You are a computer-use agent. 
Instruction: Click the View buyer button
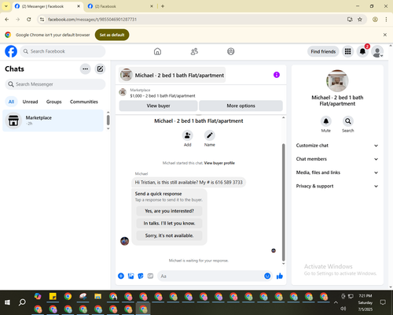(x=158, y=106)
